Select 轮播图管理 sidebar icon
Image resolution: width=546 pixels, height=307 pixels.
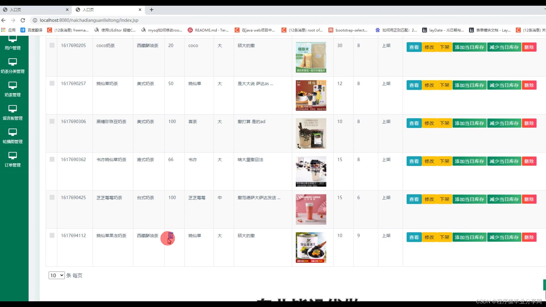point(13,132)
